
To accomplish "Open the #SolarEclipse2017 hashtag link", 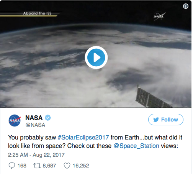I will (x=83, y=138).
